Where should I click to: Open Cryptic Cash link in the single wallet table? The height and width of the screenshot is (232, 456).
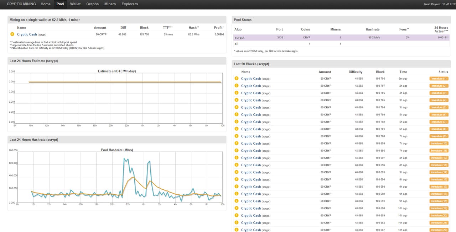tap(27, 34)
